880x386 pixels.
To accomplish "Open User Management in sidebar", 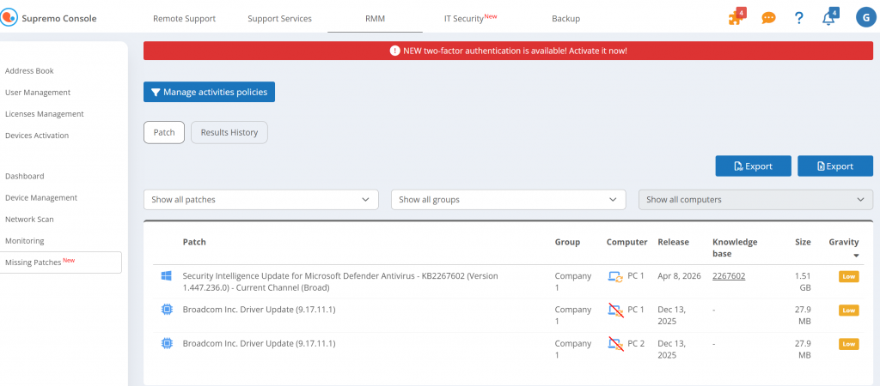I will pyautogui.click(x=38, y=93).
